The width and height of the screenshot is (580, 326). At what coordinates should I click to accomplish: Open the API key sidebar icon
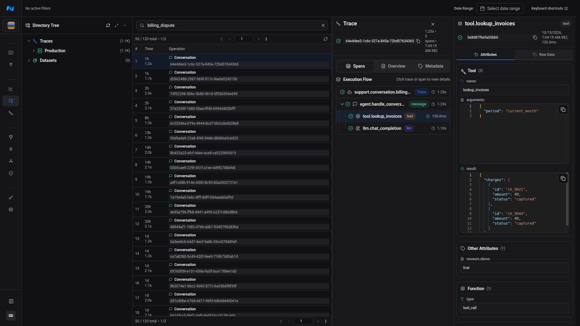tap(11, 197)
